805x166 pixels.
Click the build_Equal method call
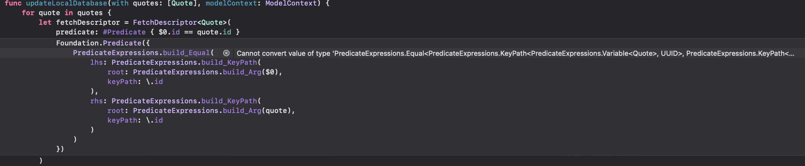pos(186,53)
